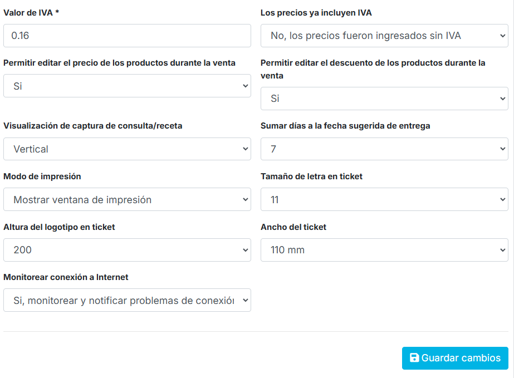Open the logo height dropdown showing 200

(x=127, y=250)
